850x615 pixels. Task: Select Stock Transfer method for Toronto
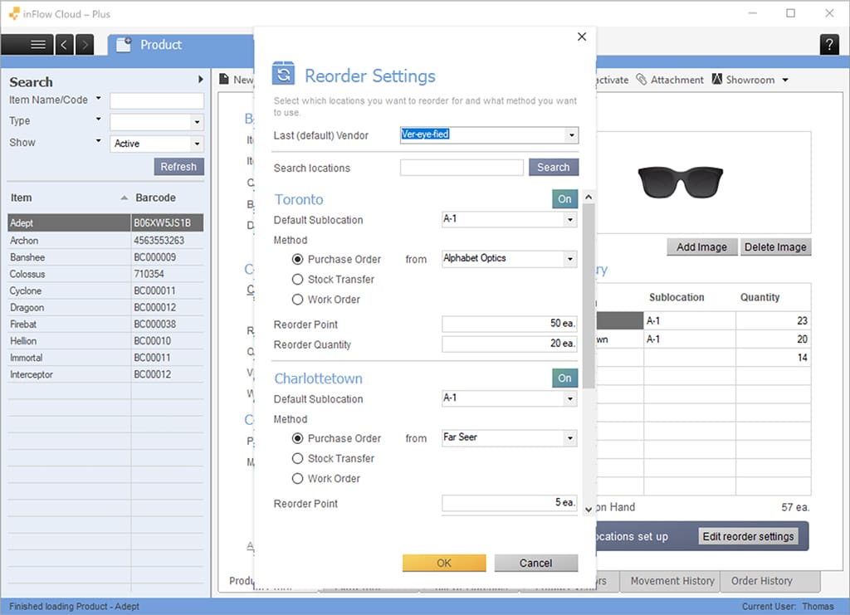pos(298,280)
